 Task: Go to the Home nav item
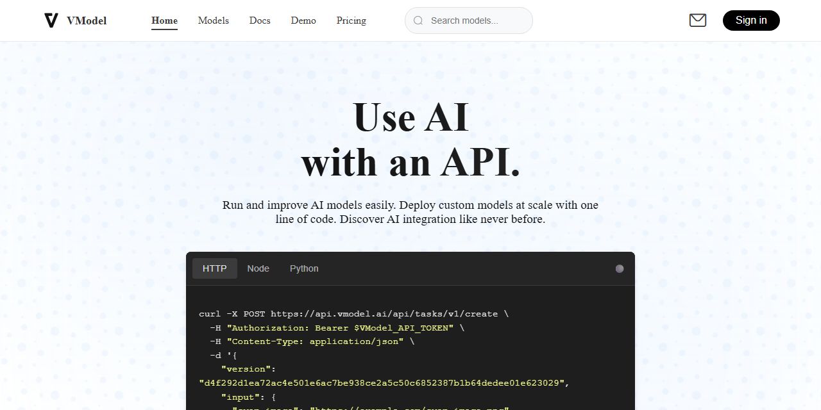tap(164, 20)
